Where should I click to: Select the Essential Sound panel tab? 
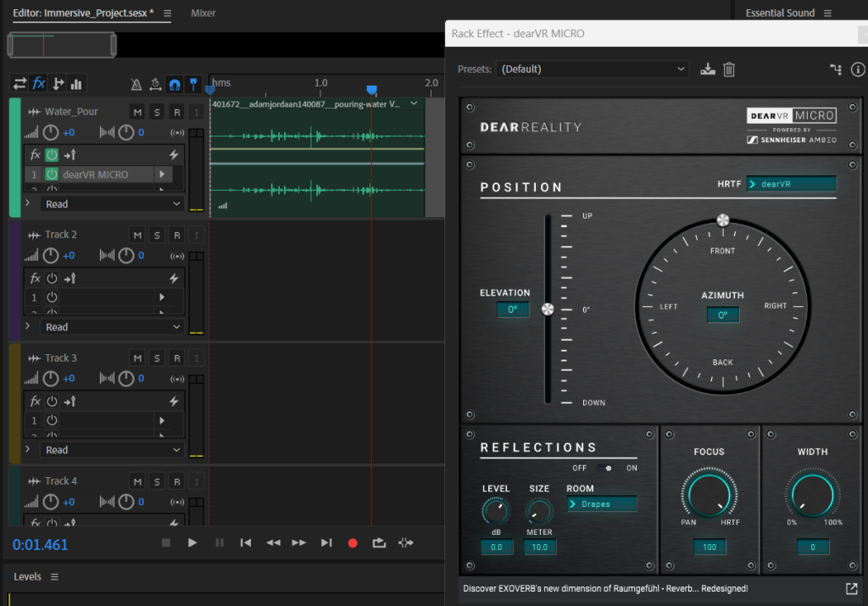[780, 14]
